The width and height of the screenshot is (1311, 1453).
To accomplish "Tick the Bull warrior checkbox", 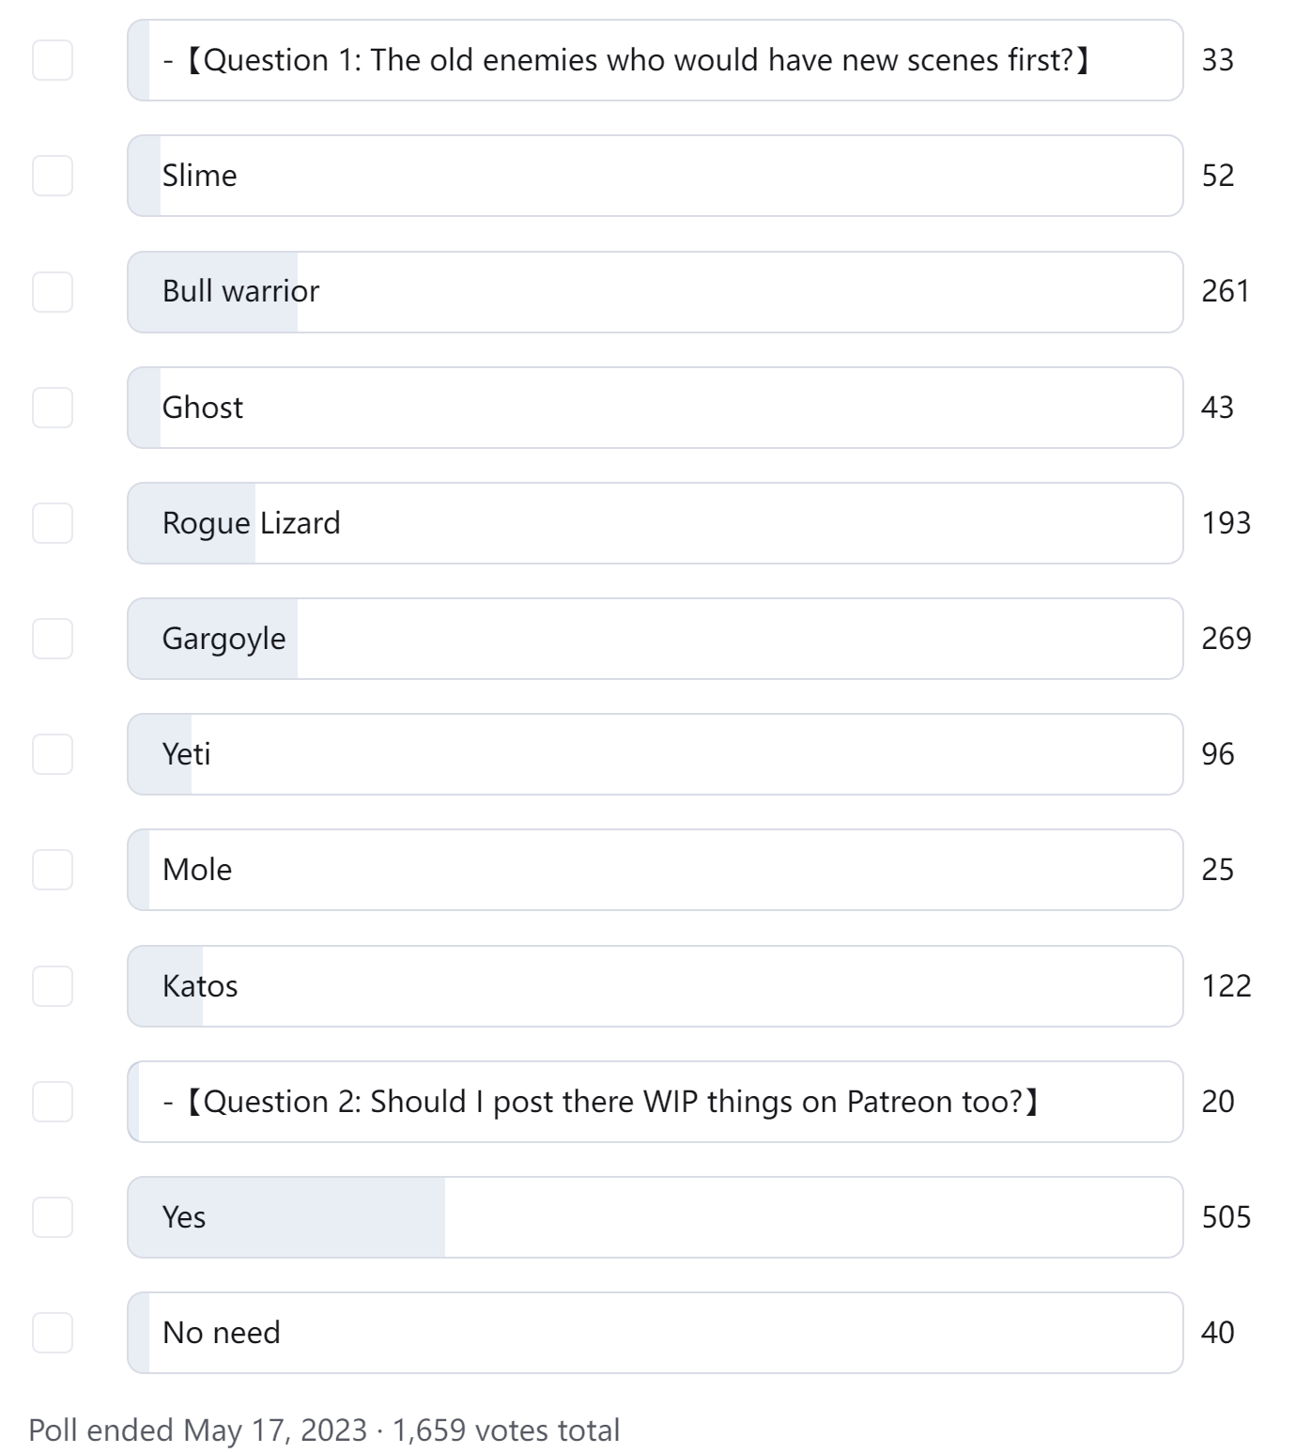I will (53, 292).
